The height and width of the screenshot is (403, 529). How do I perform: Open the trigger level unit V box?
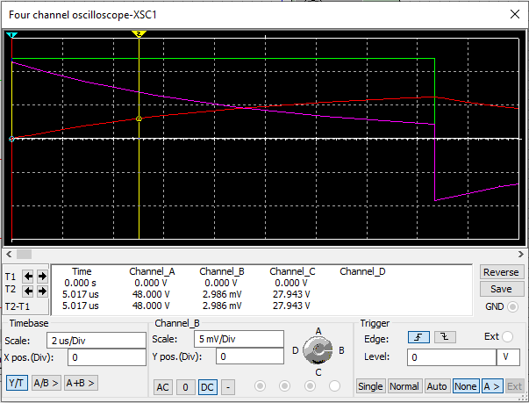[508, 357]
